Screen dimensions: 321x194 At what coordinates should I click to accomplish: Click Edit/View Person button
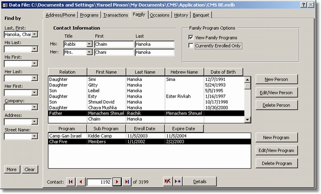point(277,93)
